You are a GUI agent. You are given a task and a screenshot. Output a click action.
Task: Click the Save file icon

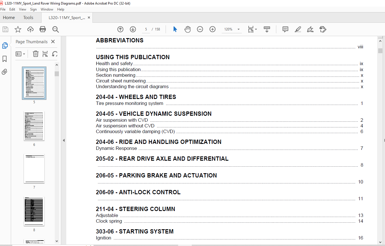pyautogui.click(x=5, y=29)
